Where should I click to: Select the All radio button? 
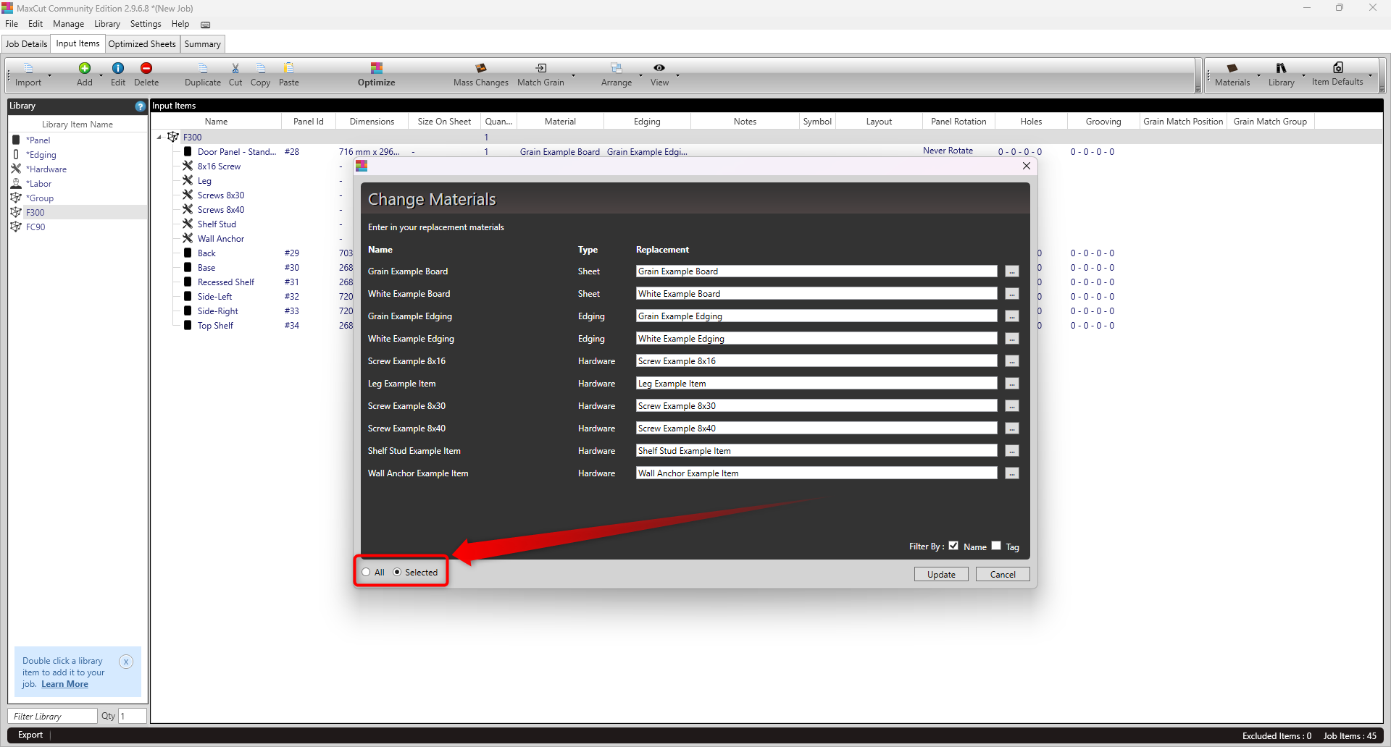[366, 572]
